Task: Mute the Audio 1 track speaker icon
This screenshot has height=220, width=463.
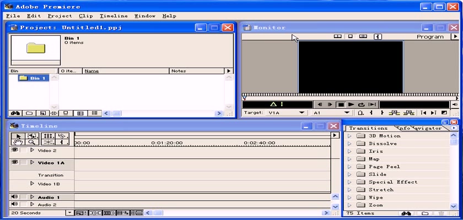Action: [14, 197]
